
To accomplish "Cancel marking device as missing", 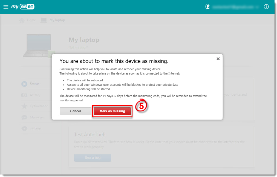I will (76, 111).
